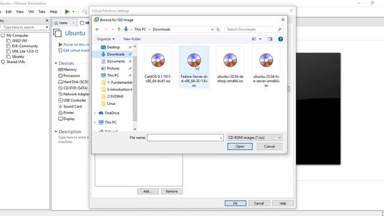Close the Browse for ISO Image dialog
384x216 pixels.
tap(283, 20)
